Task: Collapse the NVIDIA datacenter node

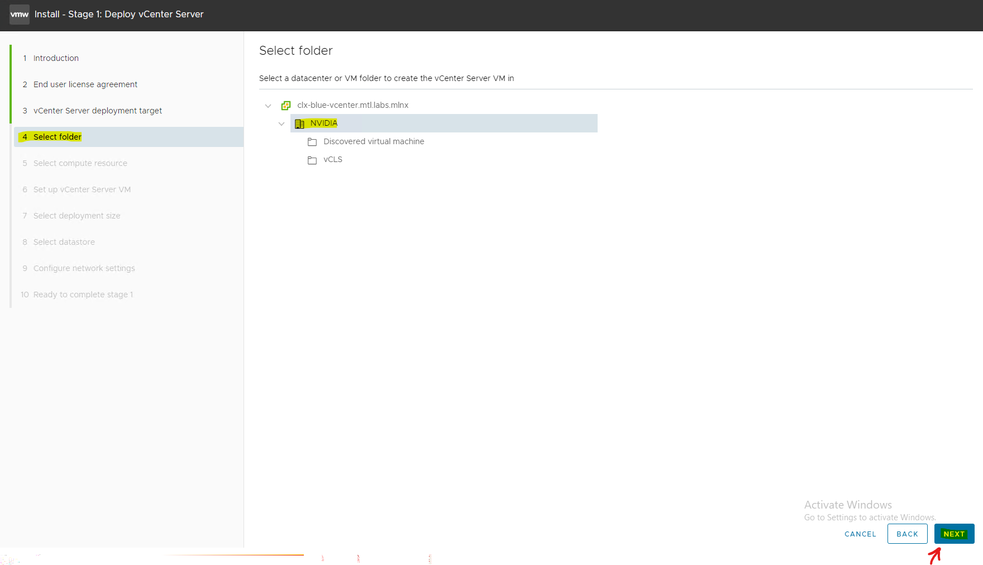Action: (x=281, y=124)
